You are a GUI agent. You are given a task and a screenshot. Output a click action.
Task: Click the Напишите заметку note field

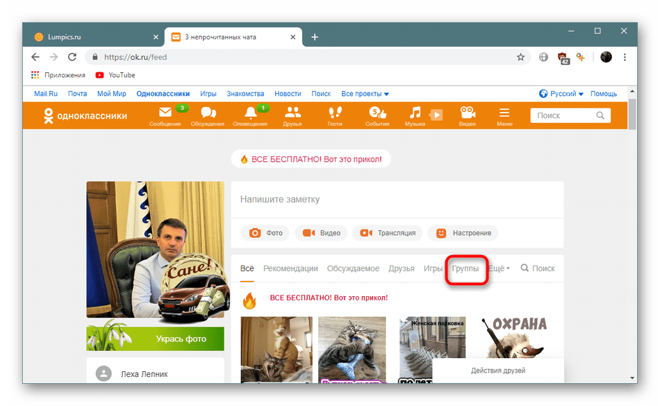397,200
